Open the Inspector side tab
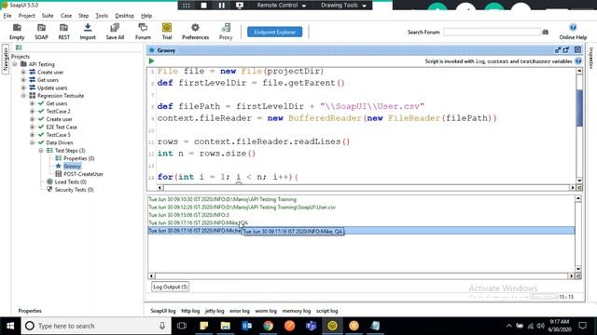597x335 pixels. 591,58
